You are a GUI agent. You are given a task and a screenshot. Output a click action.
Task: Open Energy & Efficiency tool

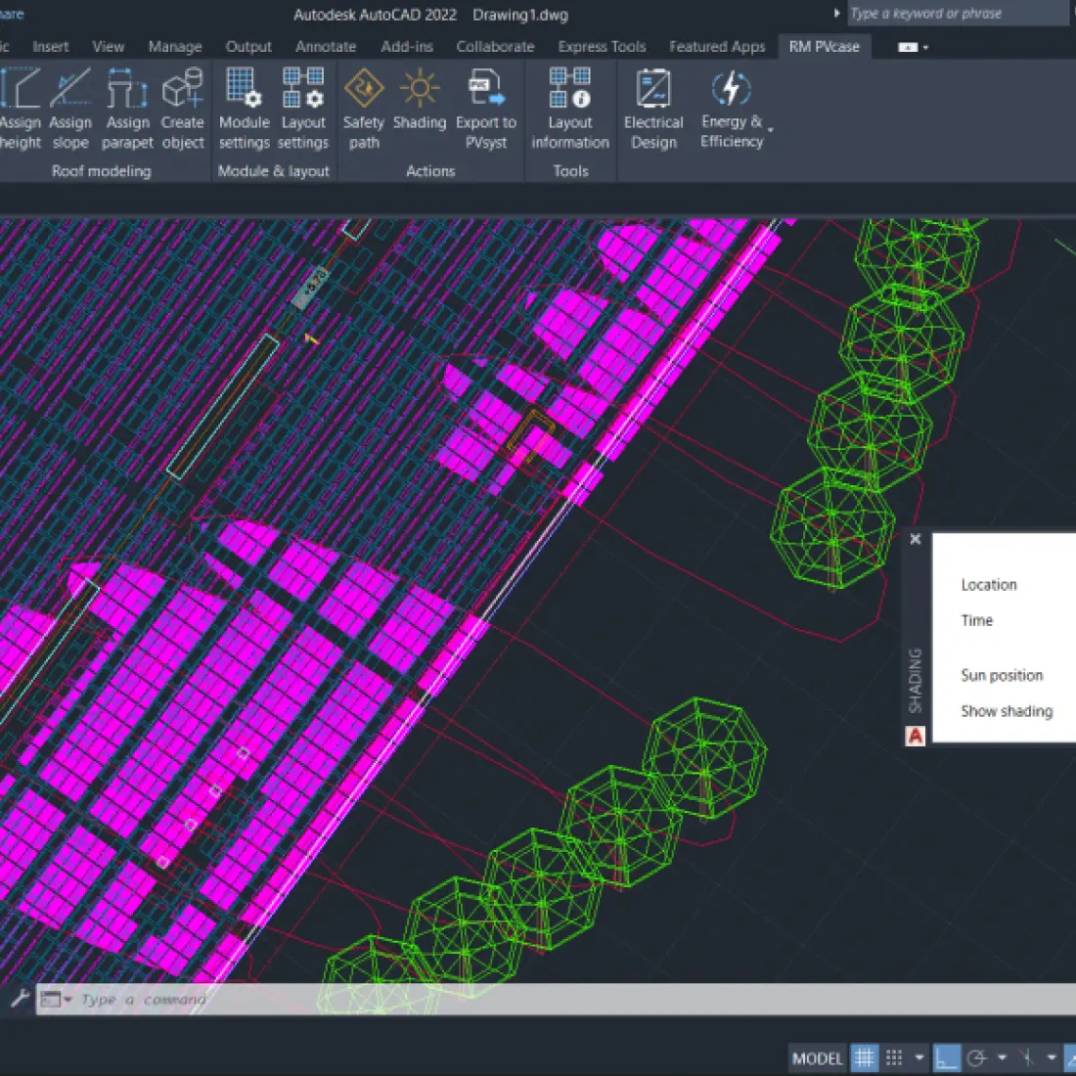pyautogui.click(x=732, y=109)
